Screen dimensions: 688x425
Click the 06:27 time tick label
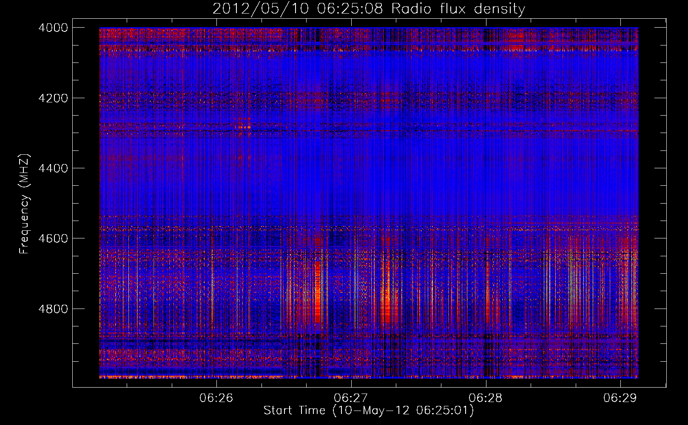point(351,398)
